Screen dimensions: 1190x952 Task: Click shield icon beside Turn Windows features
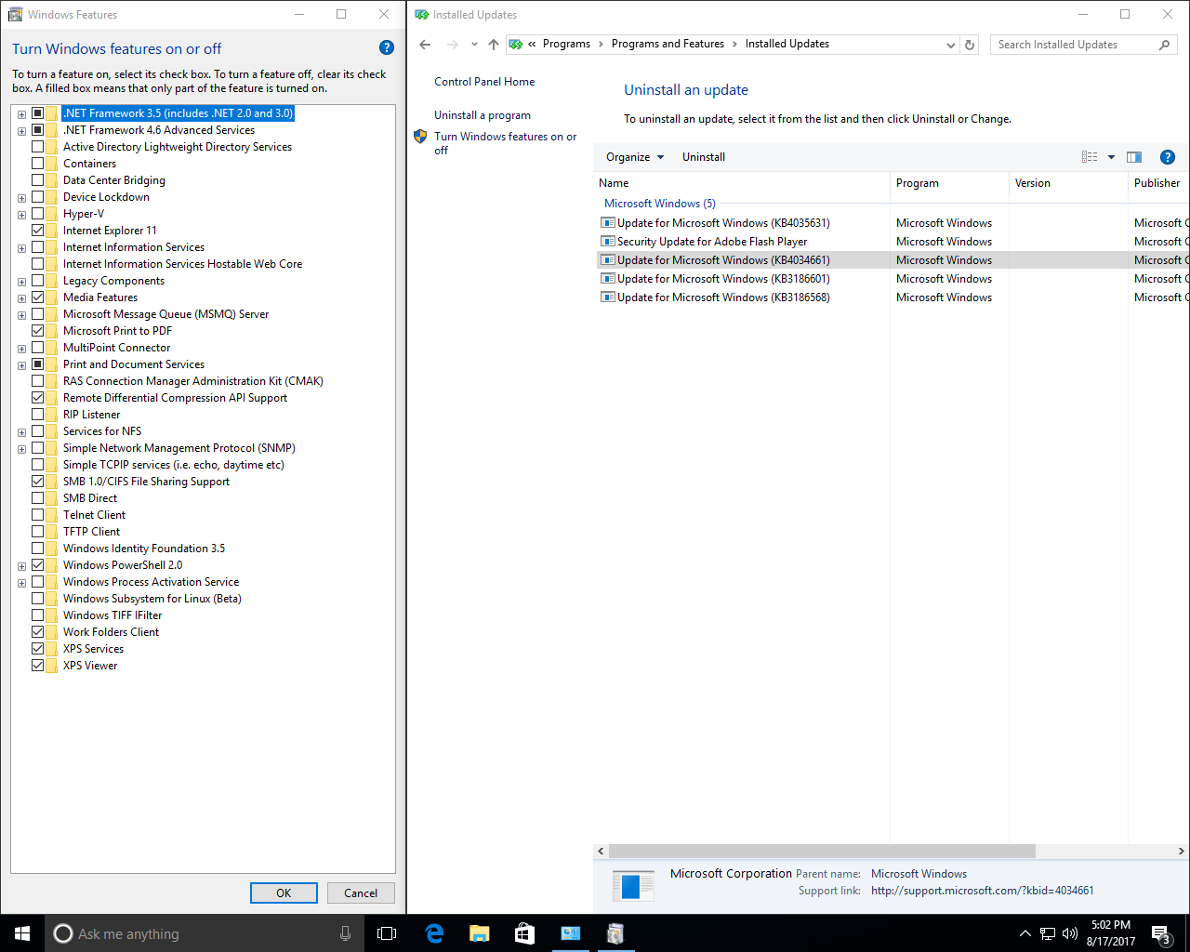coord(420,137)
